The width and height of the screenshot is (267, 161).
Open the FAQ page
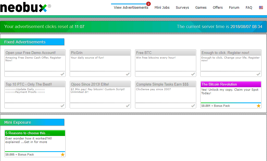coord(249,8)
